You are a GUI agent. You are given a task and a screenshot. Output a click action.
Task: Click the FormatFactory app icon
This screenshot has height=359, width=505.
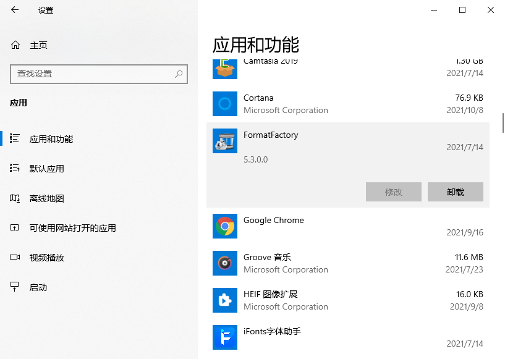[x=225, y=141]
